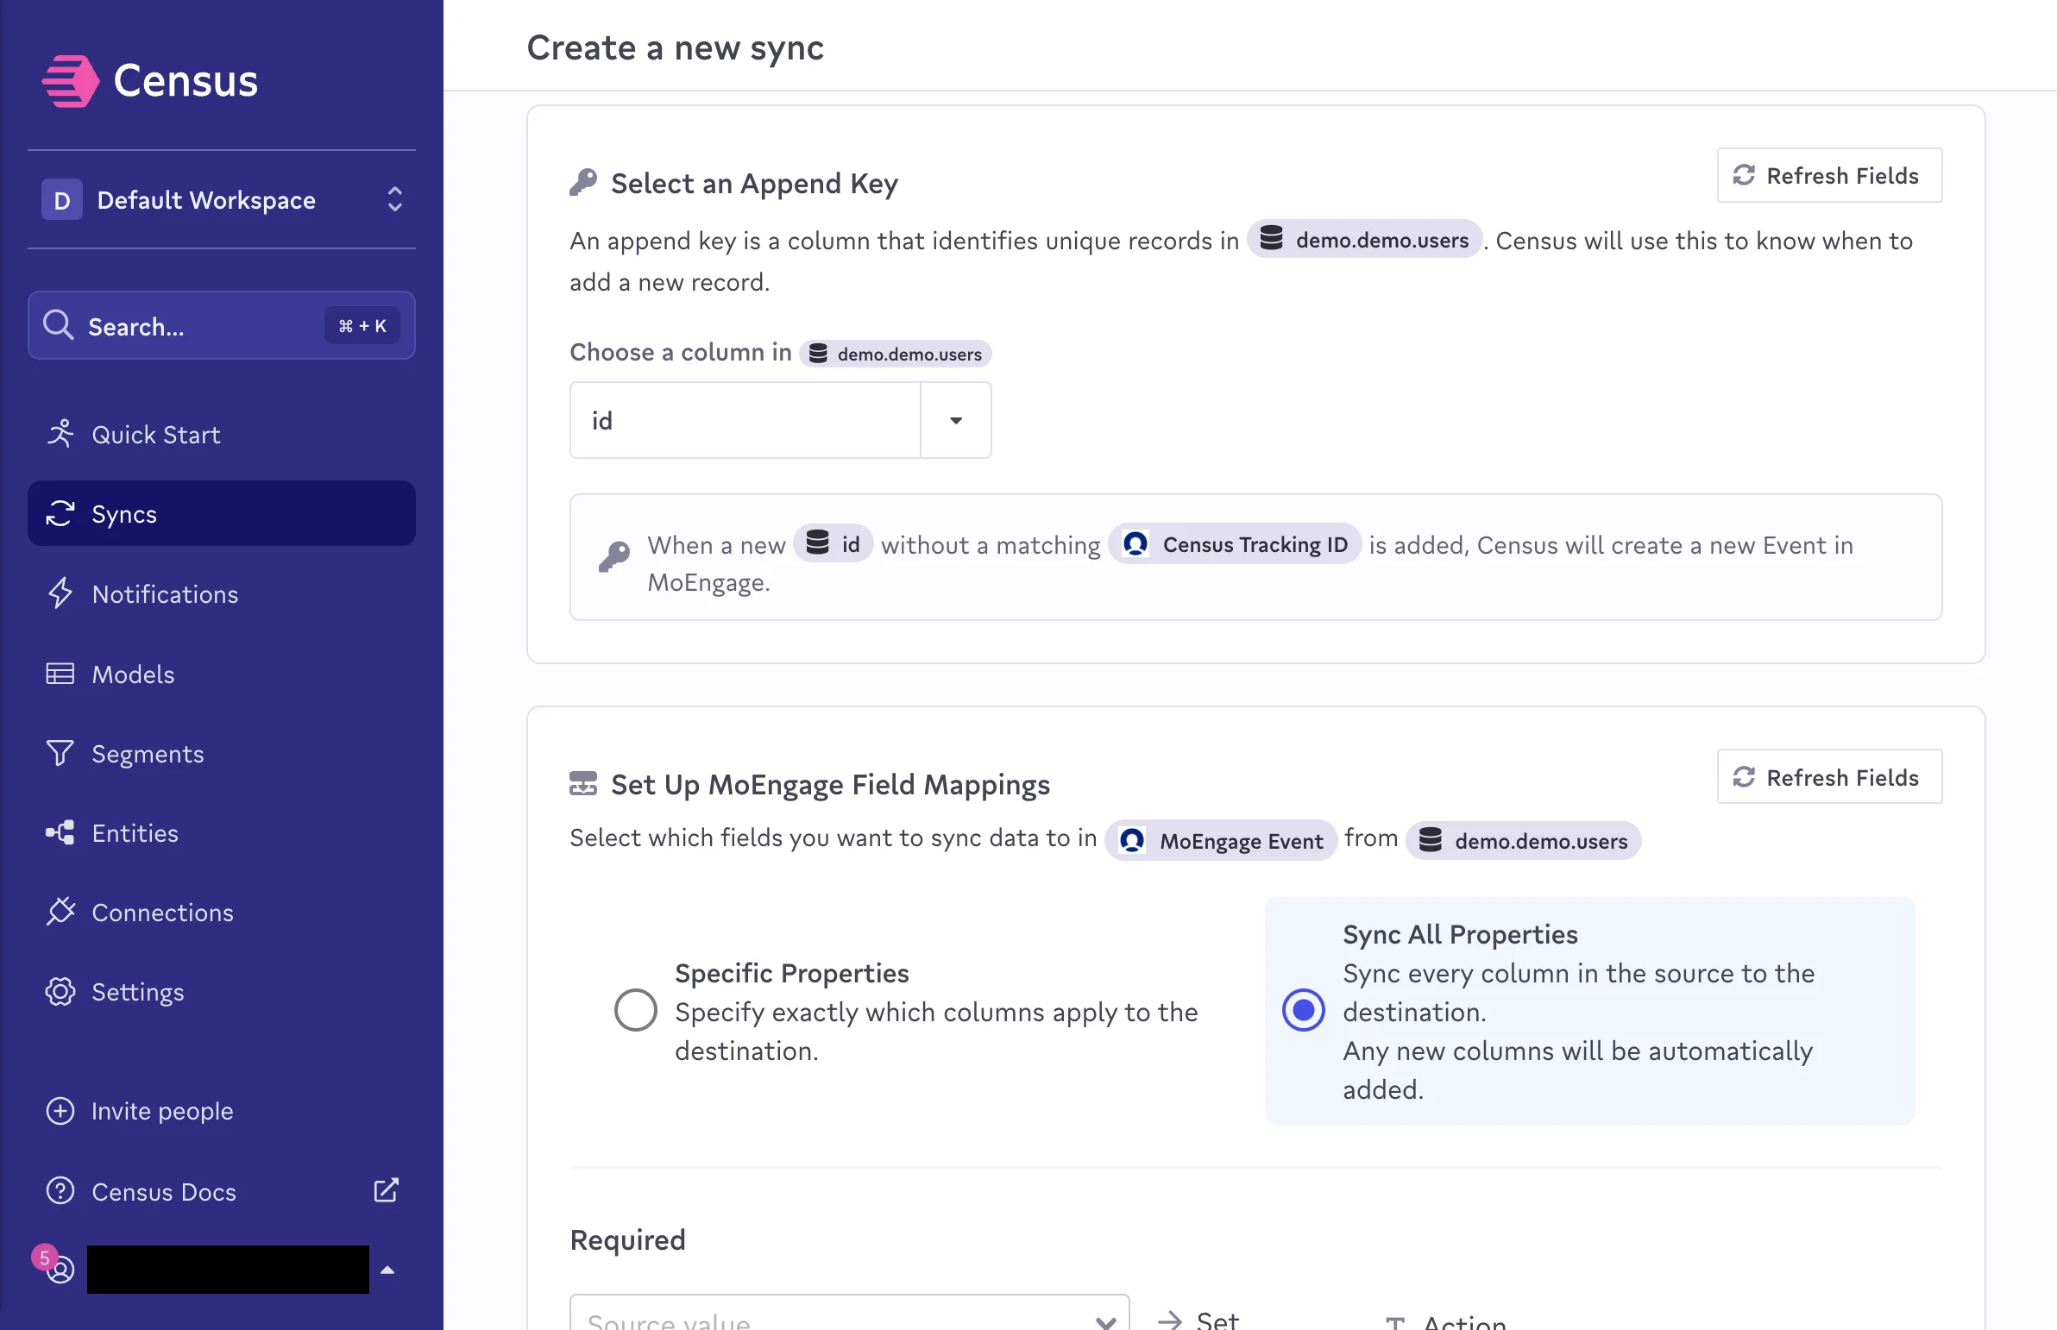This screenshot has height=1330, width=2057.
Task: Open Settings in sidebar
Action: tap(222, 991)
